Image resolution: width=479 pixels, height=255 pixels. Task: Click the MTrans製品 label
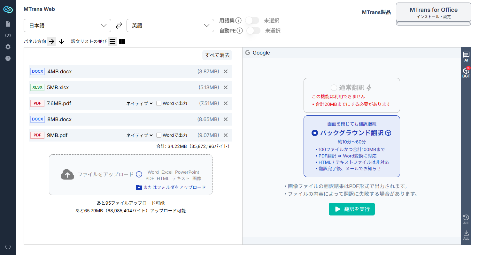pos(376,12)
